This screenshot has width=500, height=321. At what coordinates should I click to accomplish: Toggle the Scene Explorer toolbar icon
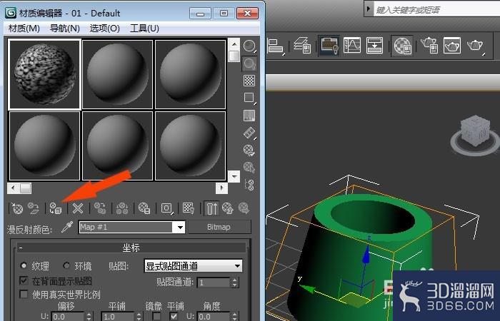point(329,45)
